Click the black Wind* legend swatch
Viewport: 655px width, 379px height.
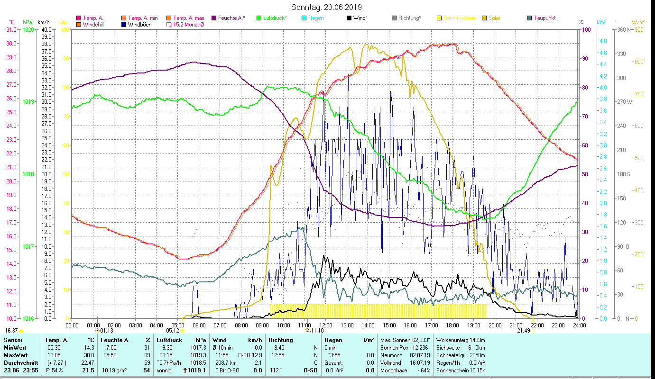point(349,18)
